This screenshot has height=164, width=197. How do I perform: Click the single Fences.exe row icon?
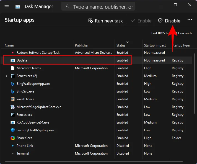(13, 115)
